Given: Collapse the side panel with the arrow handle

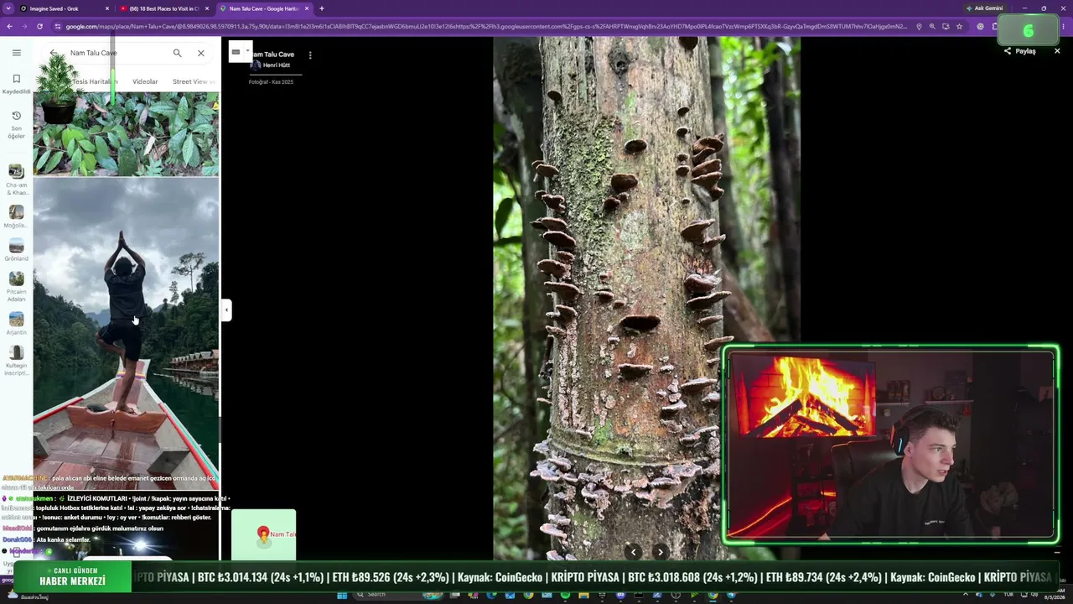Looking at the screenshot, I should point(225,310).
